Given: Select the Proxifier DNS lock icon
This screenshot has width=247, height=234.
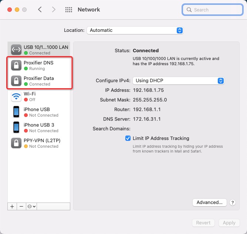Looking at the screenshot, I should click(x=16, y=66).
